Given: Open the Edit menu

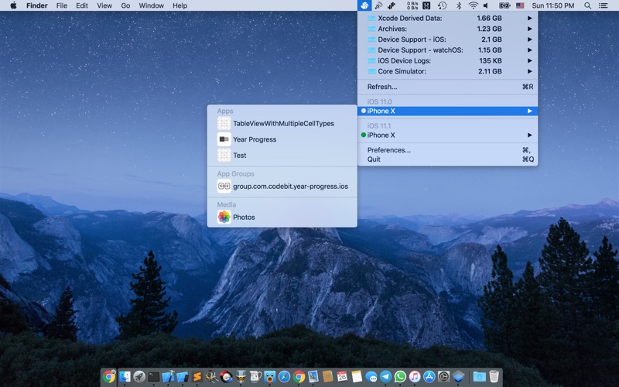Looking at the screenshot, I should (x=82, y=5).
